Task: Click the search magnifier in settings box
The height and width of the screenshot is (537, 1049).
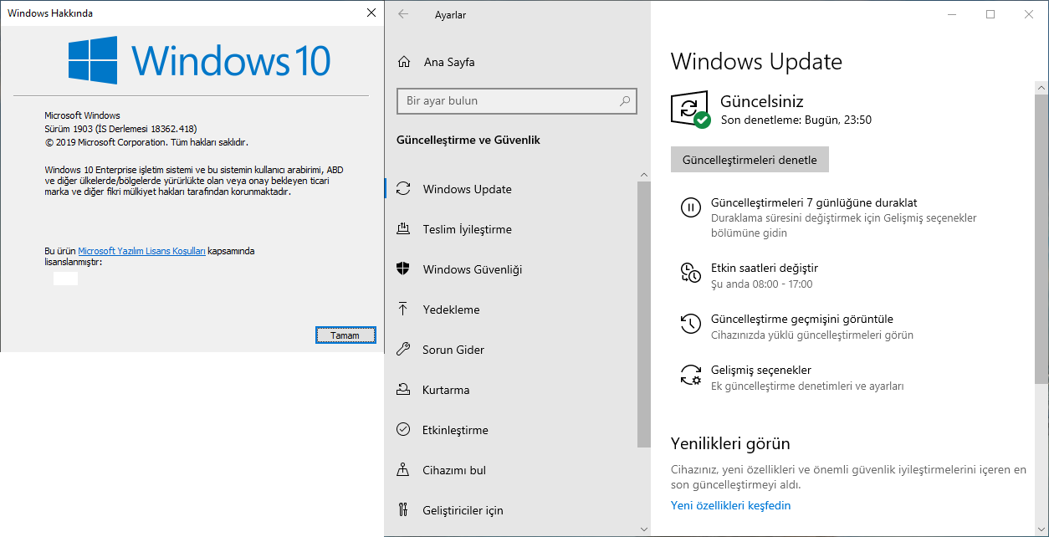Action: click(625, 100)
